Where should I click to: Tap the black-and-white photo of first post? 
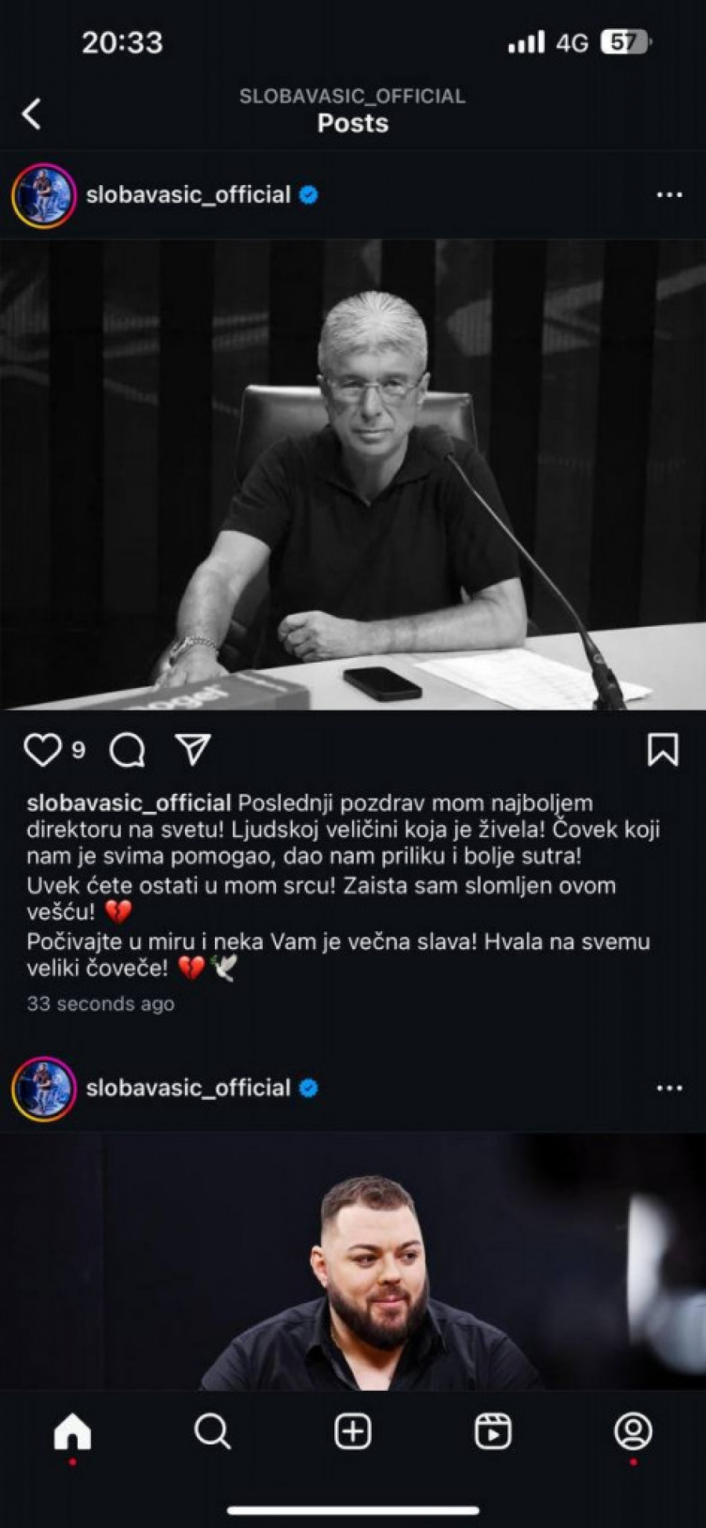tap(353, 475)
